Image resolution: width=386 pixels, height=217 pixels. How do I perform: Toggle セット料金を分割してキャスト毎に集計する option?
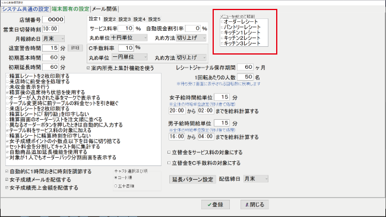(8, 146)
